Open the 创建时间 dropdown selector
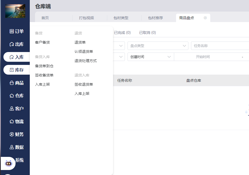This screenshot has width=249, height=175. click(150, 57)
